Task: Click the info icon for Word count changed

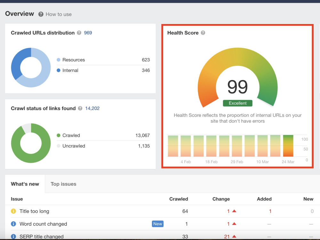Action: tap(13, 224)
